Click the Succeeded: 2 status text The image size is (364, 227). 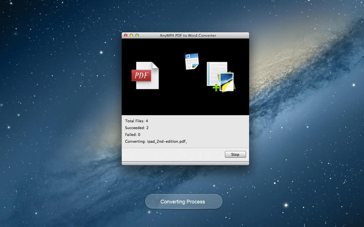137,128
